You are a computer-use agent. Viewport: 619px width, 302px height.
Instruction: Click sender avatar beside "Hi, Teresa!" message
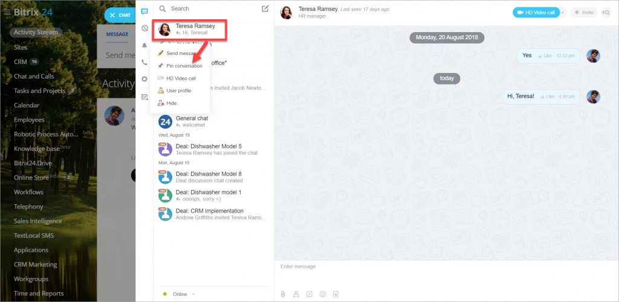point(594,97)
